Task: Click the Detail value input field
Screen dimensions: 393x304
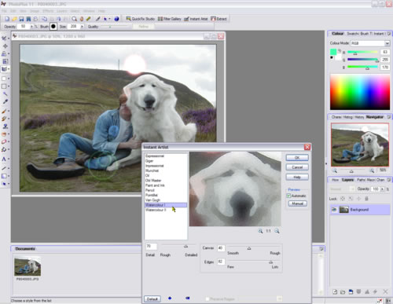Action: tap(151, 247)
